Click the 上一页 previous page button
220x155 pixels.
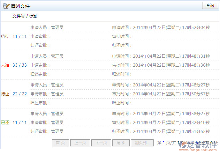click(x=80, y=143)
